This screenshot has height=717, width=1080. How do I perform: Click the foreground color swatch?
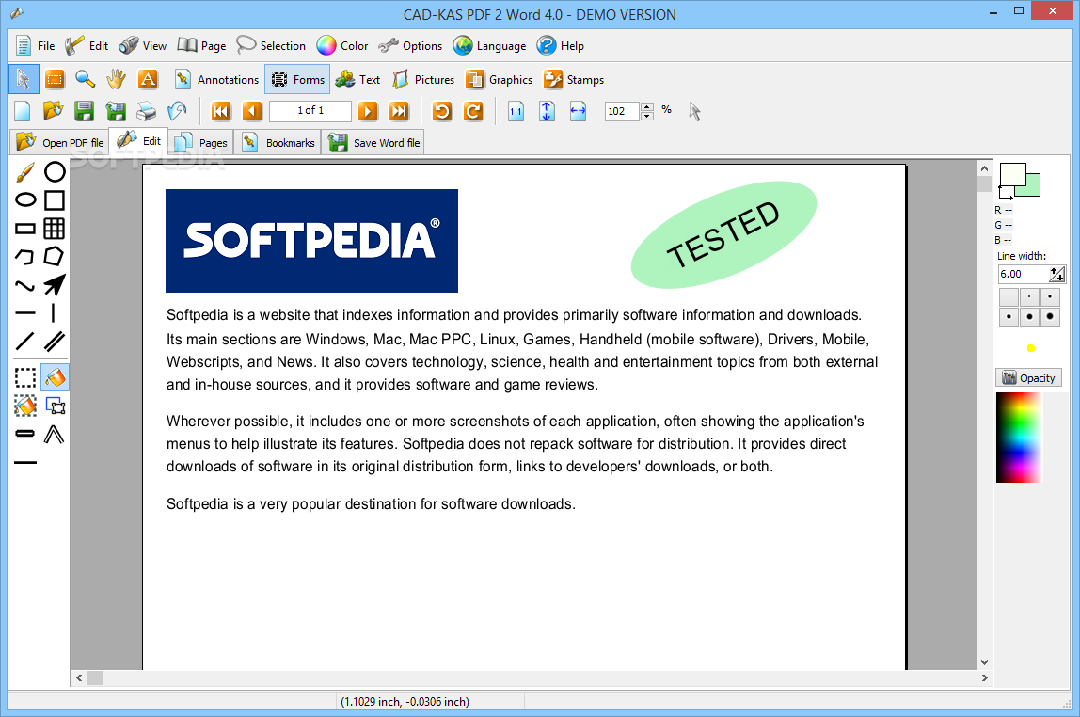(x=1012, y=174)
